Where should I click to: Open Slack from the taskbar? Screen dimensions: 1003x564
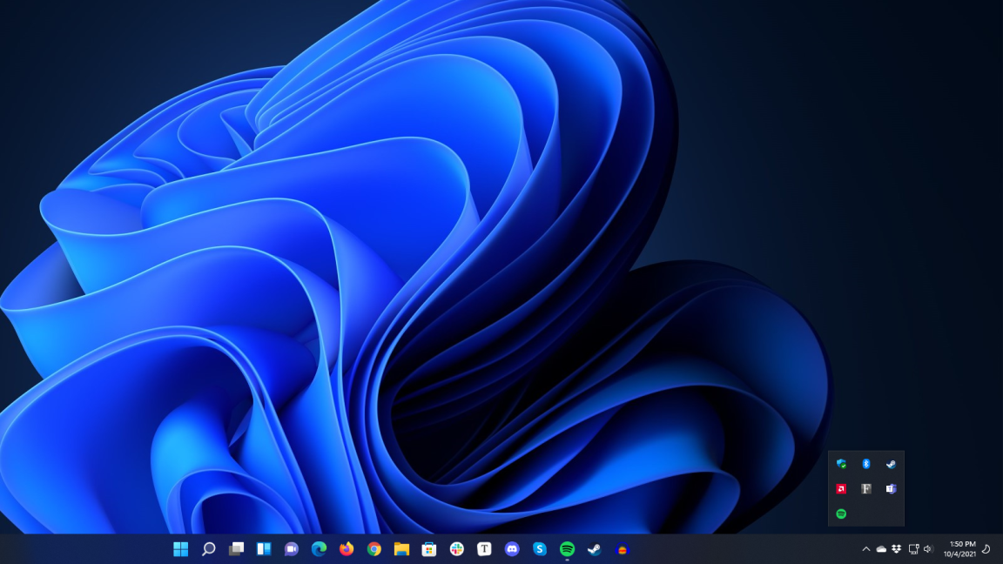456,549
